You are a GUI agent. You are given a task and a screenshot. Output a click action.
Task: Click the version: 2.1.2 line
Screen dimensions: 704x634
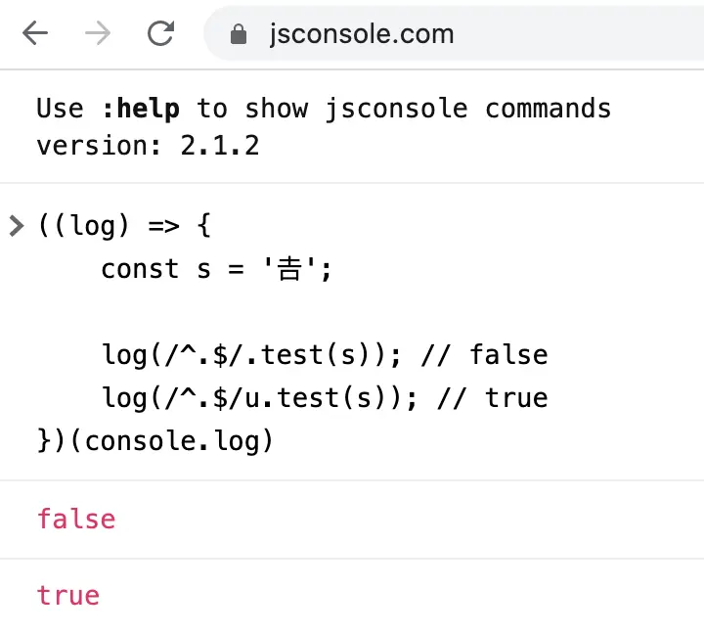(x=149, y=146)
